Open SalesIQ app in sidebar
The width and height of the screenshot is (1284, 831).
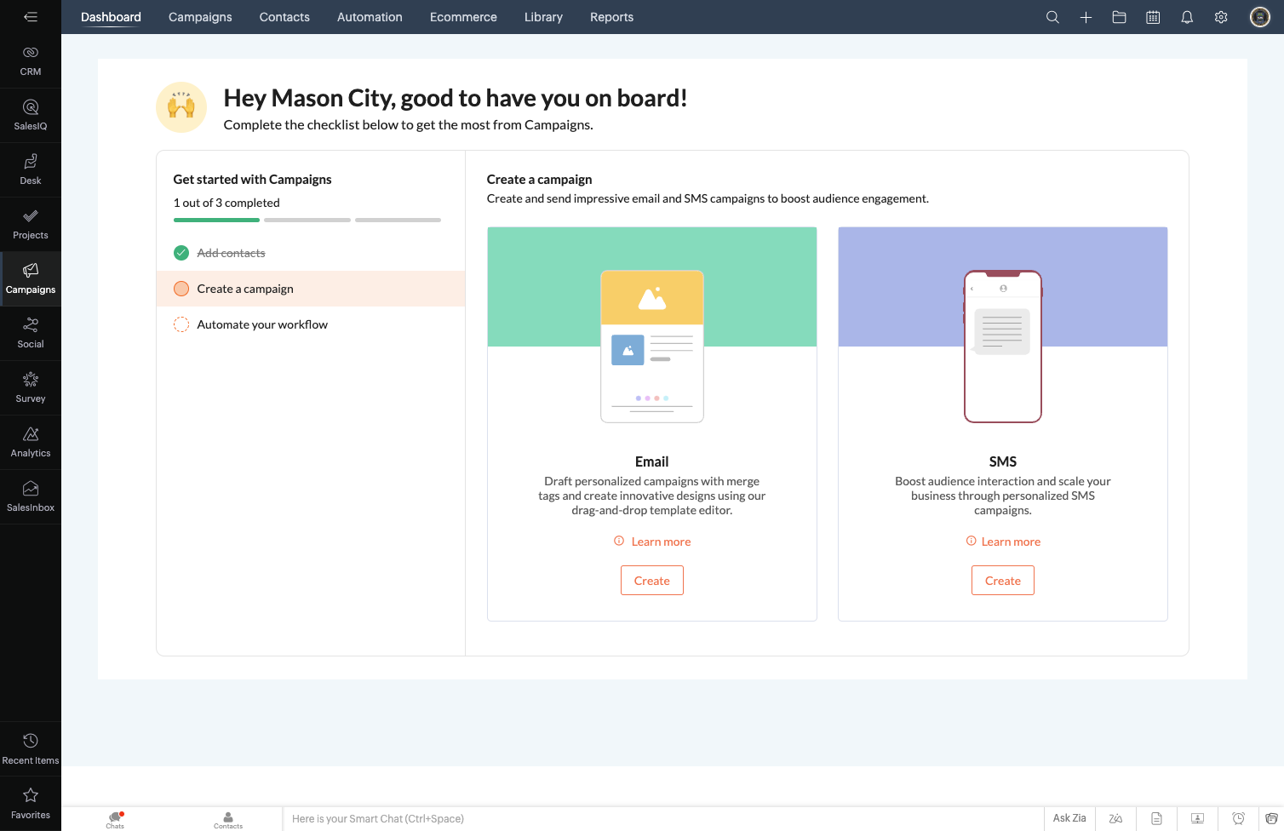31,116
